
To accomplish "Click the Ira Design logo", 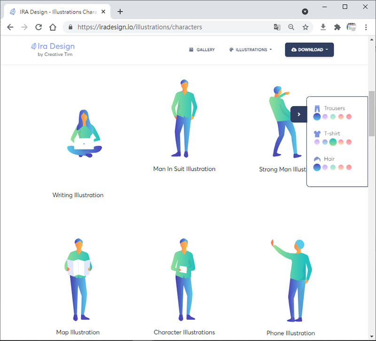I will coord(53,46).
